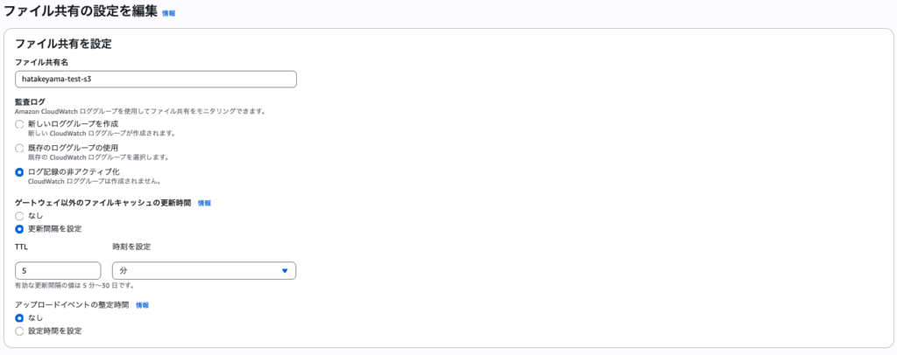Click the ファイル共有の設定を編集 page title
This screenshot has width=897, height=355.
click(81, 10)
